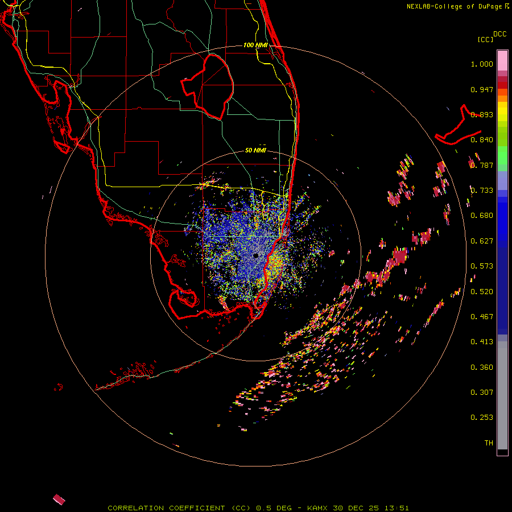
Task: Select the 0.307 scale value
Action: coord(482,393)
